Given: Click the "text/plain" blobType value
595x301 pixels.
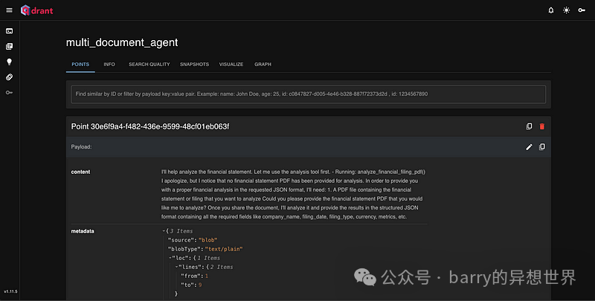Looking at the screenshot, I should (224, 249).
